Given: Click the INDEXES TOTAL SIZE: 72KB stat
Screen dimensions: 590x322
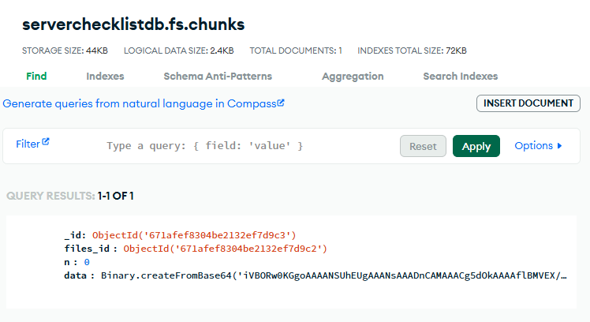Looking at the screenshot, I should click(412, 51).
